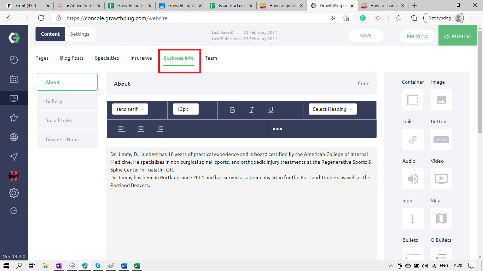Image resolution: width=483 pixels, height=271 pixels.
Task: Open Excel from the taskbar
Action: click(137, 266)
